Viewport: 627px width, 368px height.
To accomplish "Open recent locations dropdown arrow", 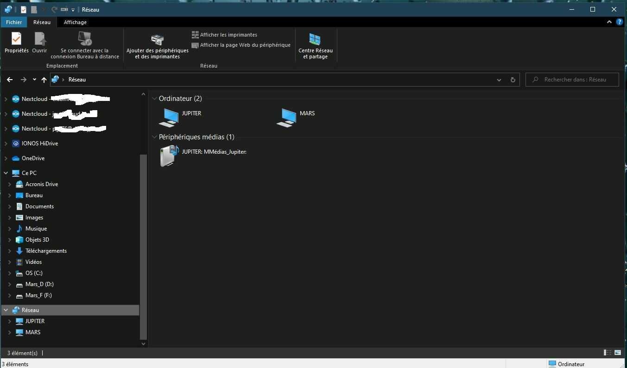I will [x=34, y=80].
